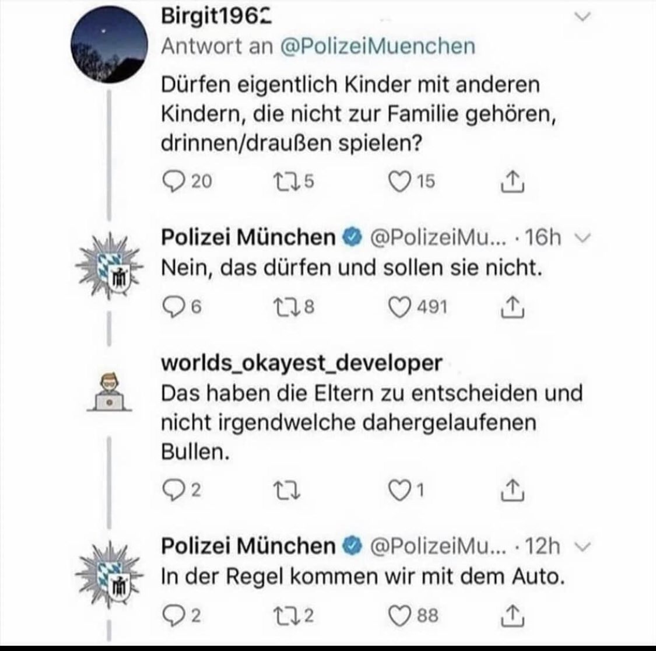Like Birgit1962's tweet with 15 likes
Image resolution: width=656 pixels, height=651 pixels.
click(398, 182)
